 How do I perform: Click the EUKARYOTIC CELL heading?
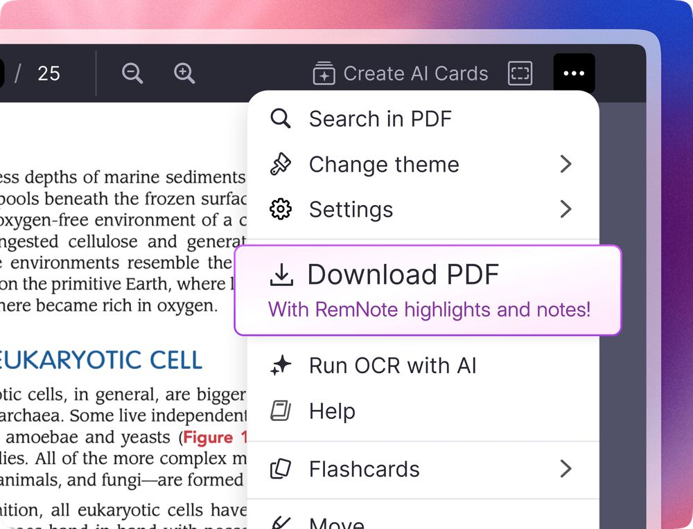101,360
